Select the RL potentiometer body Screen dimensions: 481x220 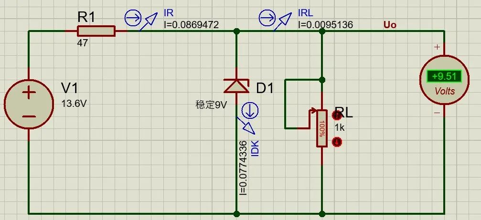tap(322, 128)
